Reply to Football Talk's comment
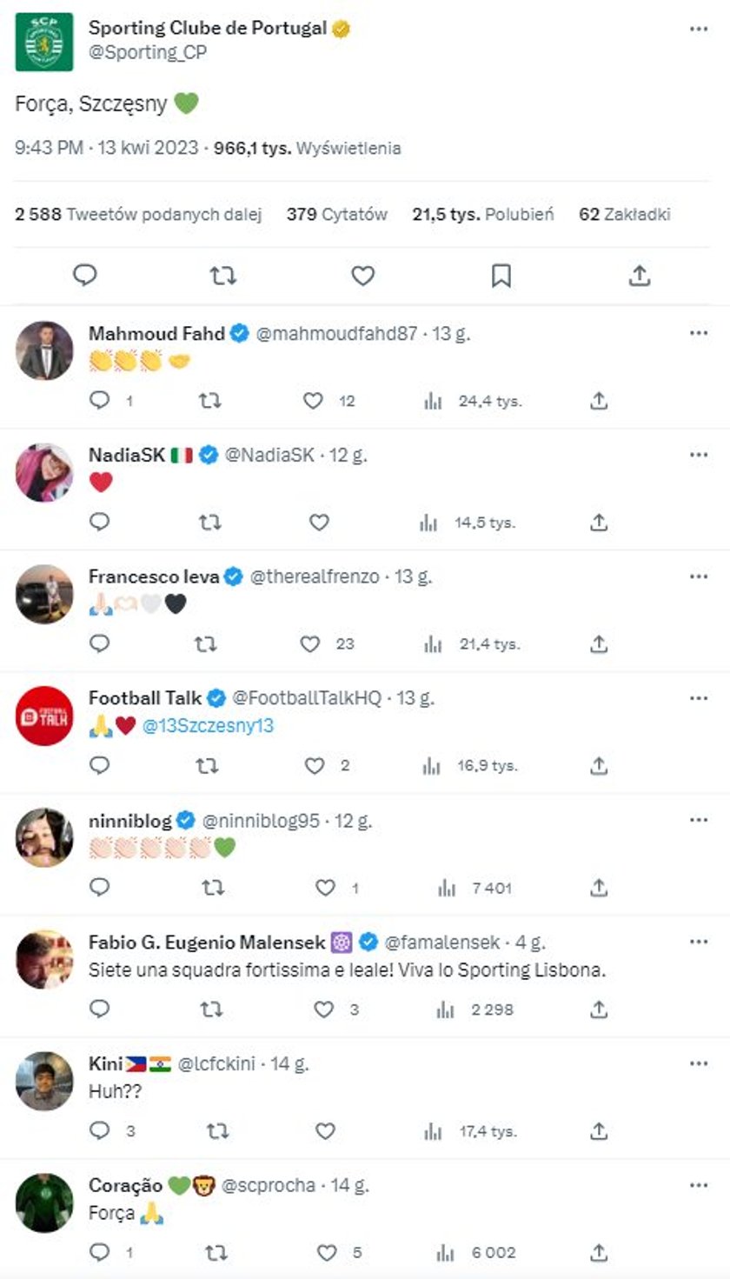Viewport: 730px width, 1279px height. [100, 766]
